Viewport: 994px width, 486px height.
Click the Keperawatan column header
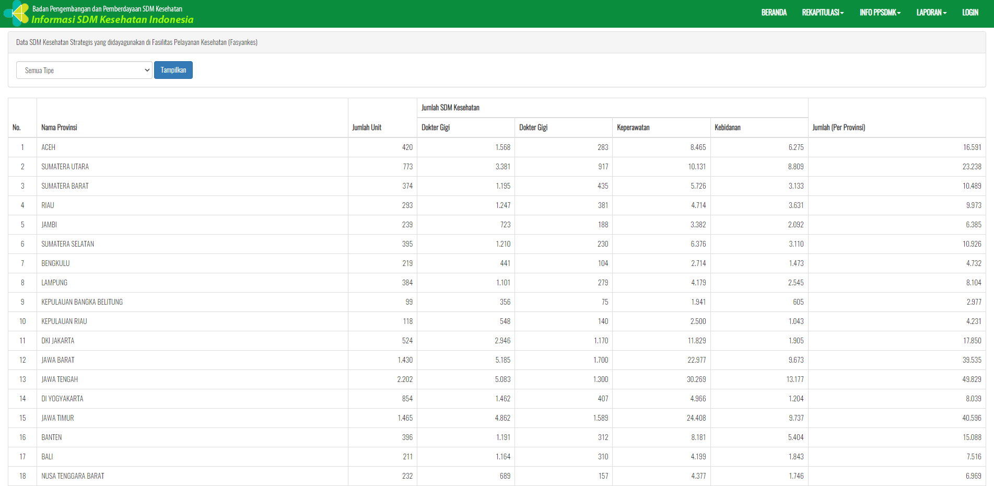click(x=633, y=128)
